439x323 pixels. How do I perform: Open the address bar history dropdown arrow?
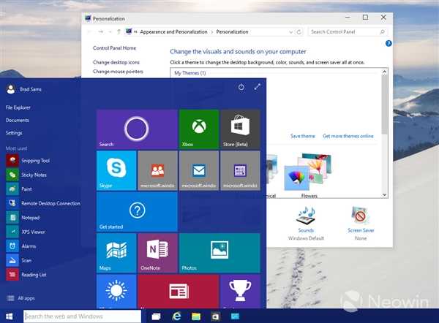(290, 32)
